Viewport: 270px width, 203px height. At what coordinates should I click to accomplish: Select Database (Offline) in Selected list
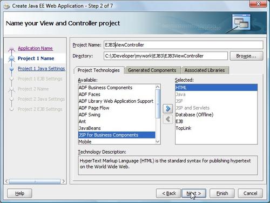tap(216, 115)
